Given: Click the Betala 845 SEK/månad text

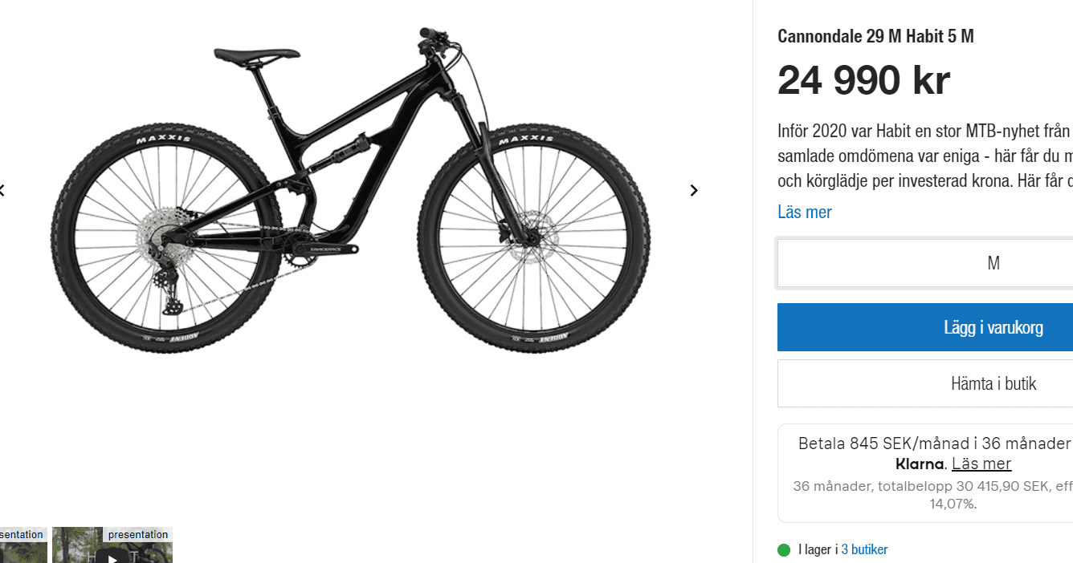Looking at the screenshot, I should [932, 444].
